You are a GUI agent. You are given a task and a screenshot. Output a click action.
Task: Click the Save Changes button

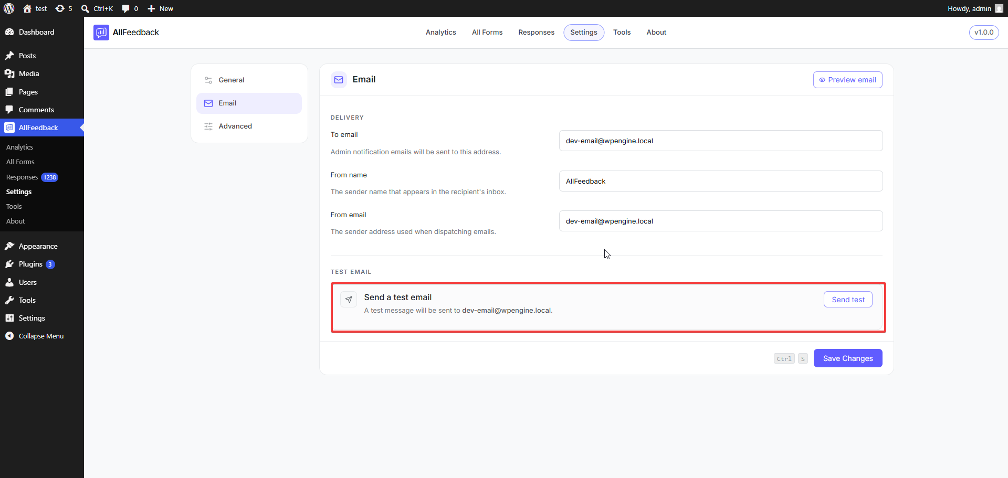(848, 358)
